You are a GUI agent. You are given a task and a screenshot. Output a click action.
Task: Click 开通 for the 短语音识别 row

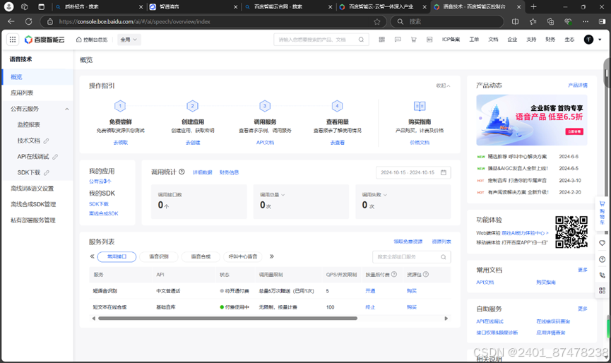(370, 291)
